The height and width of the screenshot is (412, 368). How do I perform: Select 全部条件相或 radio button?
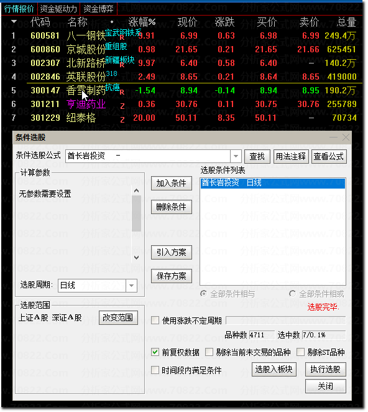pyautogui.click(x=292, y=294)
